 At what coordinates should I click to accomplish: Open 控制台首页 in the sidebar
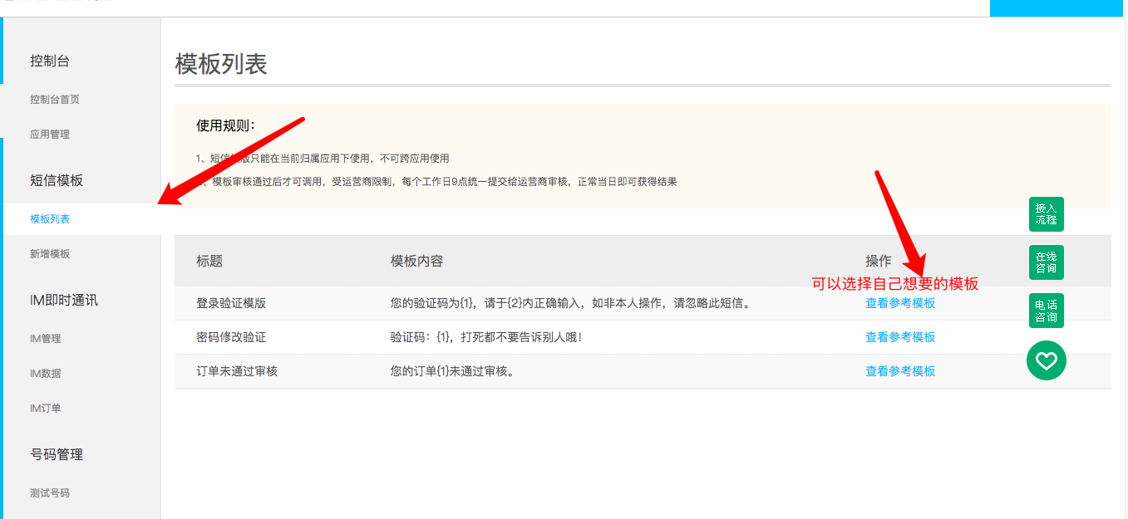pyautogui.click(x=55, y=100)
